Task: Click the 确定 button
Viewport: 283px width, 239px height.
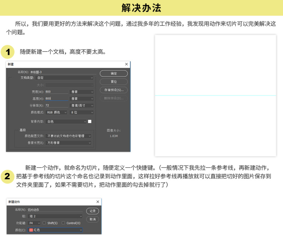Action: pyautogui.click(x=114, y=74)
